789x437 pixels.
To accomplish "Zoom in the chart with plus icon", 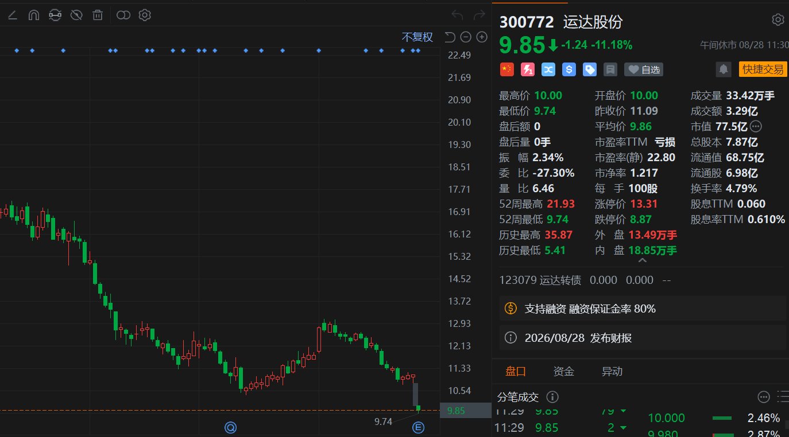I will pyautogui.click(x=482, y=37).
